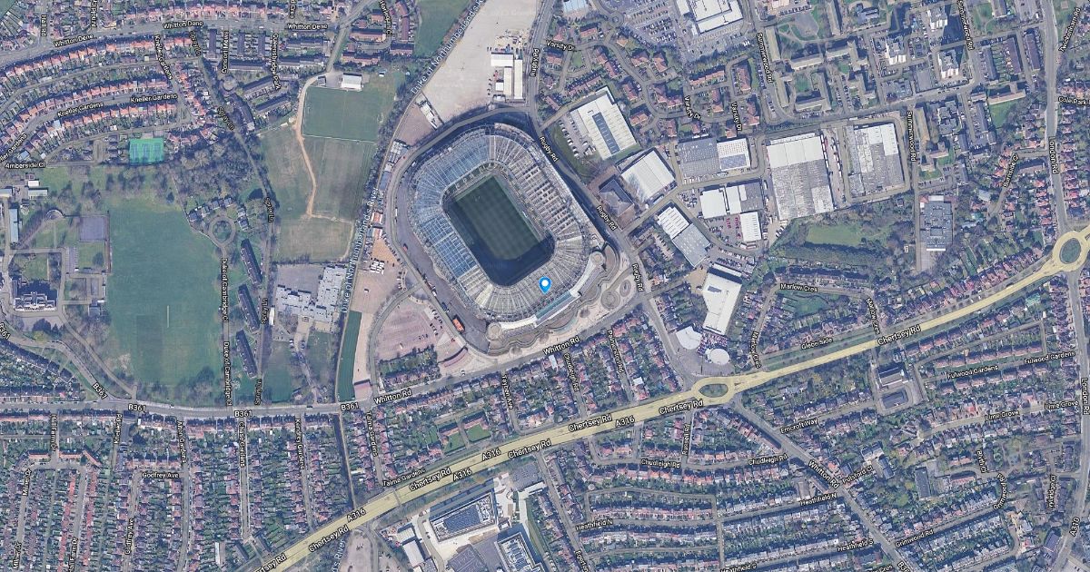1090x572 pixels.
Task: Click the B361 road label below the stadium car park
Action: point(350,408)
